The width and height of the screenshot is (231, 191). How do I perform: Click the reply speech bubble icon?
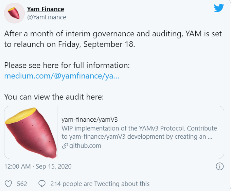(42, 184)
